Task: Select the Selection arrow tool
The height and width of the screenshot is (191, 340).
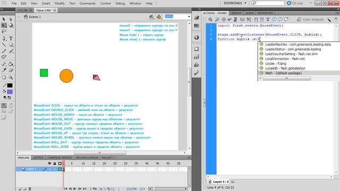Action: pos(4,19)
